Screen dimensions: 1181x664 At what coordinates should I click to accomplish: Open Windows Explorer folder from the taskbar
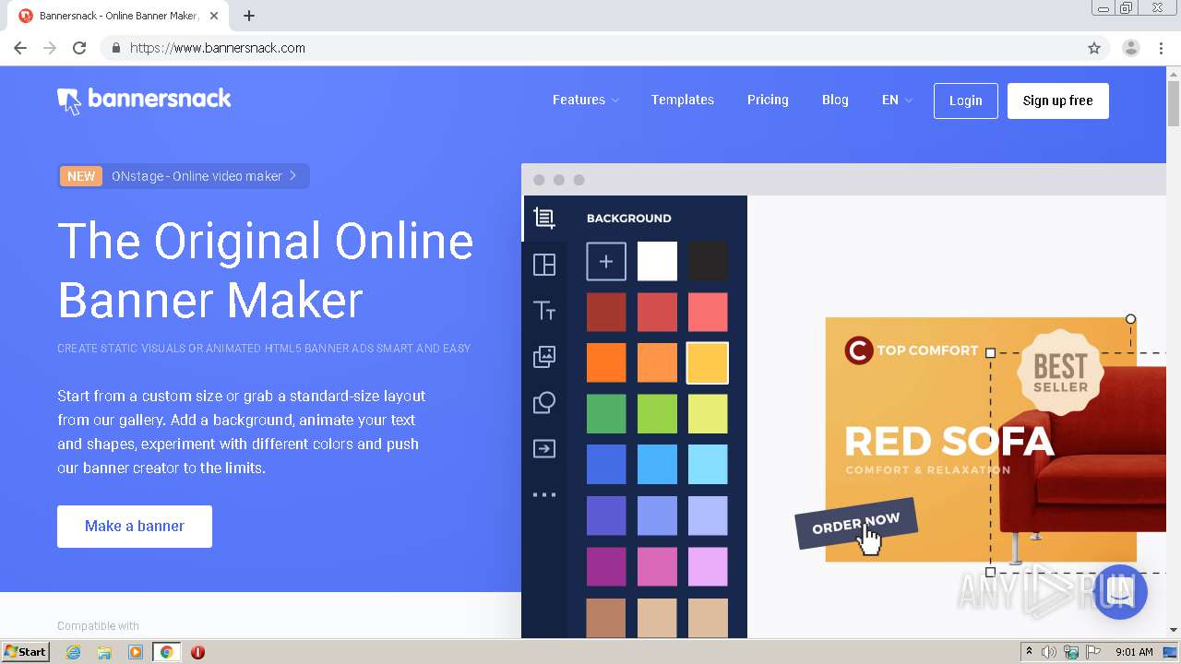click(x=104, y=652)
